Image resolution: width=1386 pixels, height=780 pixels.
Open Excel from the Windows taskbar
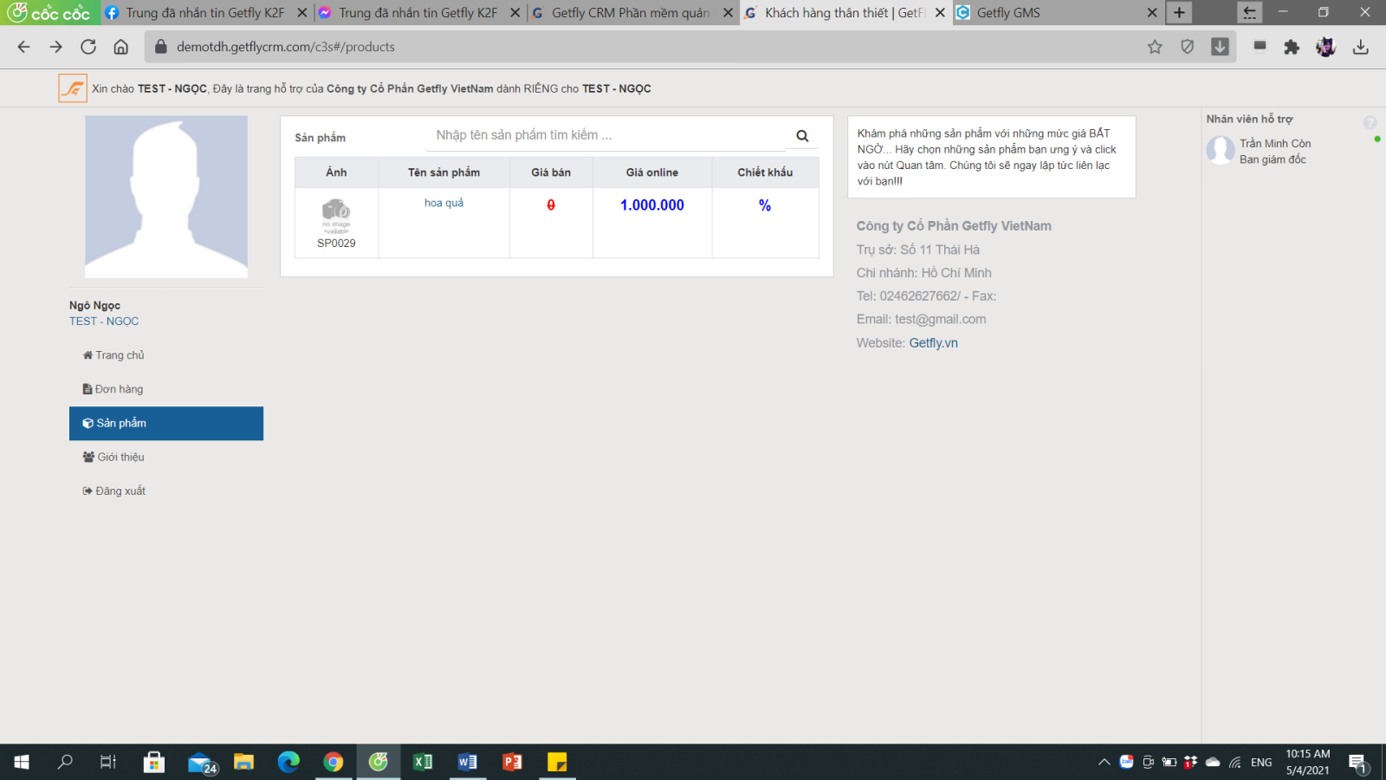point(423,762)
